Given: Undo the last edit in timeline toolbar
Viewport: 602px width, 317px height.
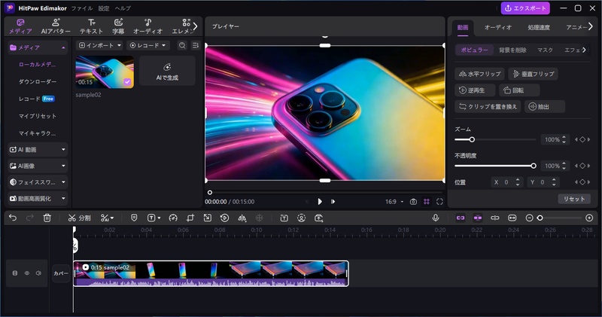Looking at the screenshot, I should [13, 218].
